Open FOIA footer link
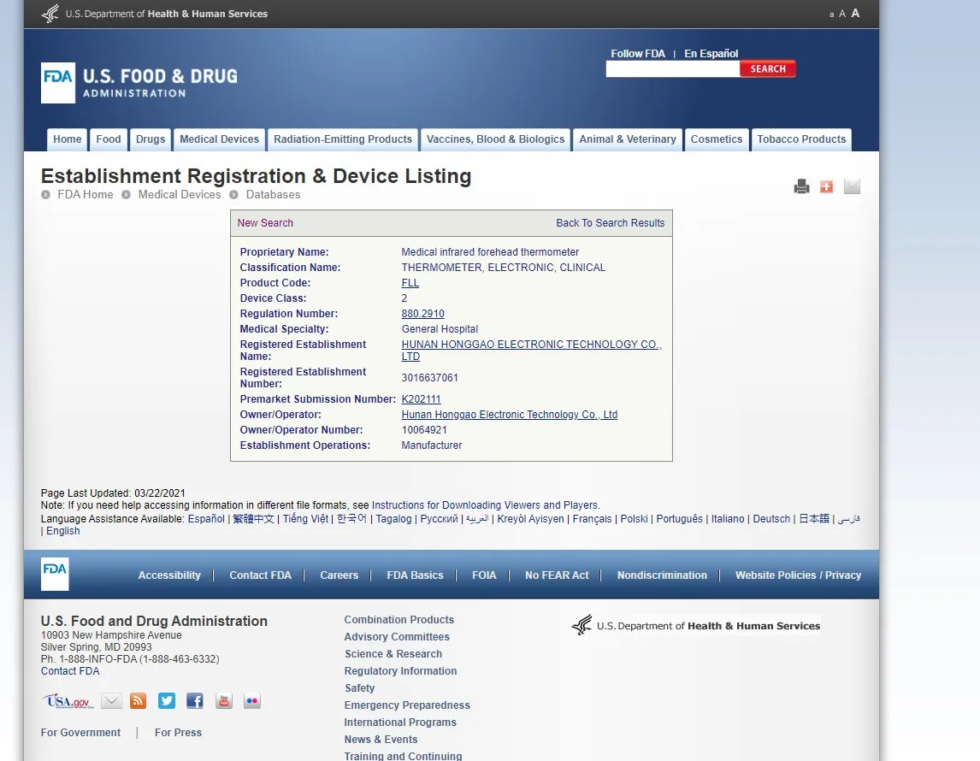The width and height of the screenshot is (980, 761). click(x=484, y=575)
